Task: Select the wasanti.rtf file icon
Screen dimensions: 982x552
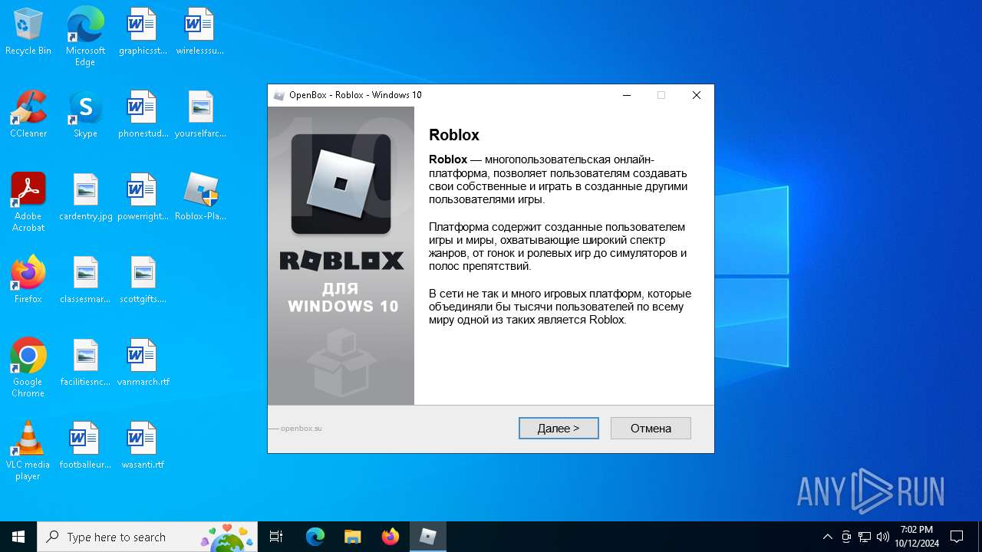Action: click(143, 446)
